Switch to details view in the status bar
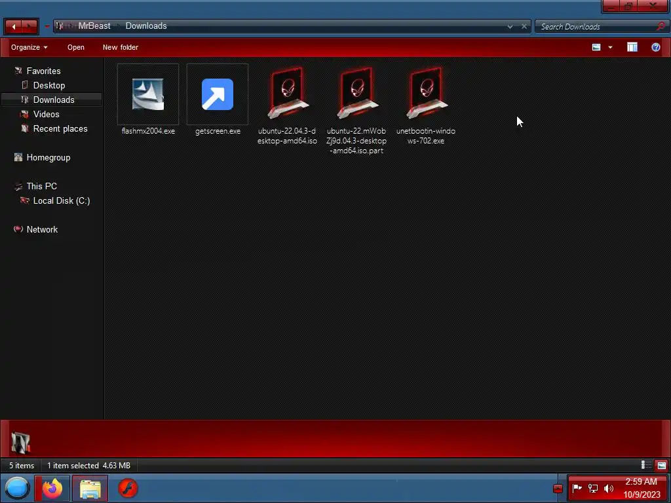The image size is (671, 503). (646, 466)
